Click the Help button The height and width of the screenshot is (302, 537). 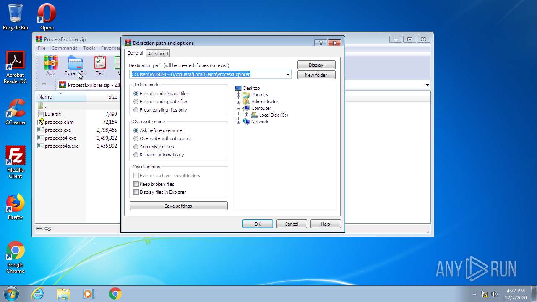pos(326,224)
